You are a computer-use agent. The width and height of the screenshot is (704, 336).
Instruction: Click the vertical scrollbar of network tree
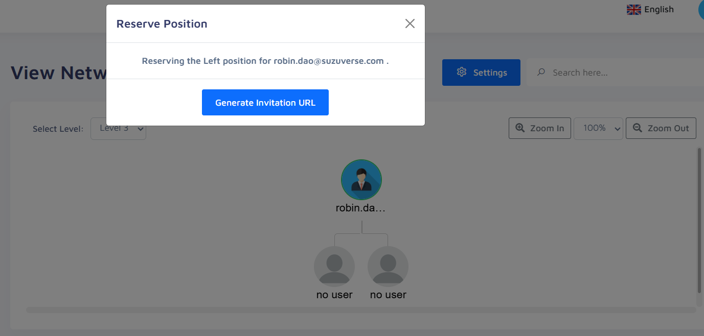699,220
